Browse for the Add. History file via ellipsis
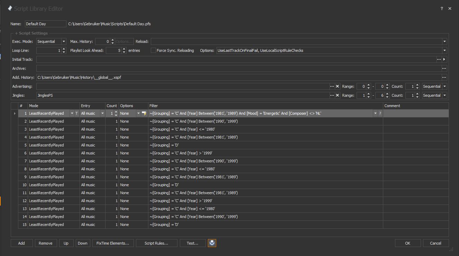Screen dimensions: 459x256 click(x=444, y=77)
